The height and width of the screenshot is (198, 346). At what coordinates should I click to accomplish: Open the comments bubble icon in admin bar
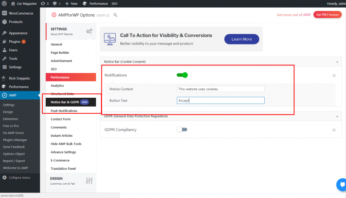pos(55,3)
